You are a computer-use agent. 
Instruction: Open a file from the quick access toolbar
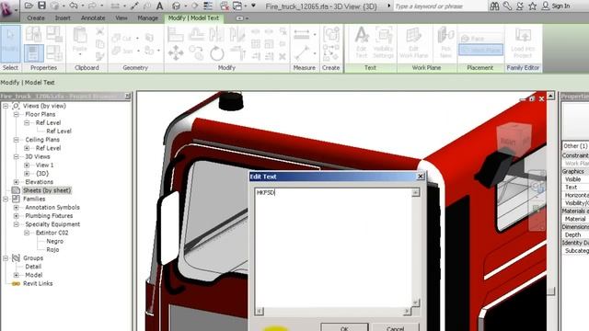(x=29, y=6)
